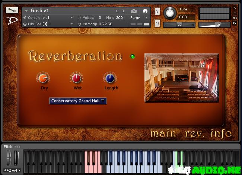The image size is (242, 175).
Task: Toggle the PV button
Action: pos(235,23)
